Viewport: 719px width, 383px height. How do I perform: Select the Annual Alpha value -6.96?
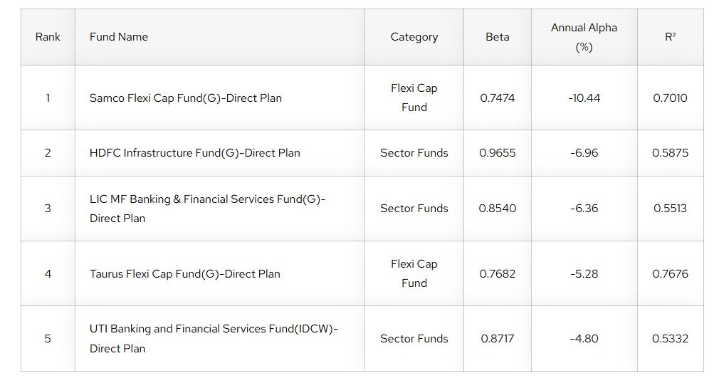click(584, 153)
